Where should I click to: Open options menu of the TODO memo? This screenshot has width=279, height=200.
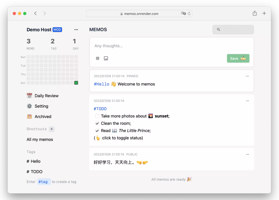[x=247, y=101]
